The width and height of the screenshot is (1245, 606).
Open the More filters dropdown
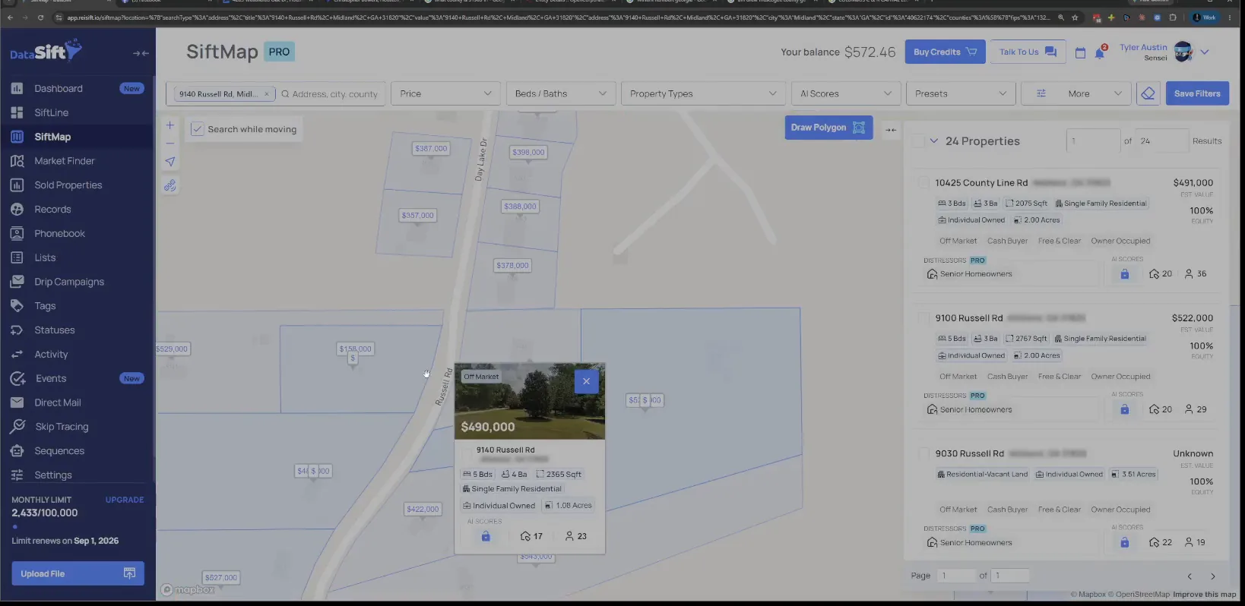tap(1076, 93)
